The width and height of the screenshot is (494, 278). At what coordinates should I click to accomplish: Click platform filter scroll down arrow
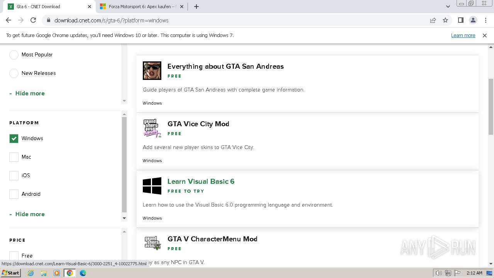coord(124,218)
